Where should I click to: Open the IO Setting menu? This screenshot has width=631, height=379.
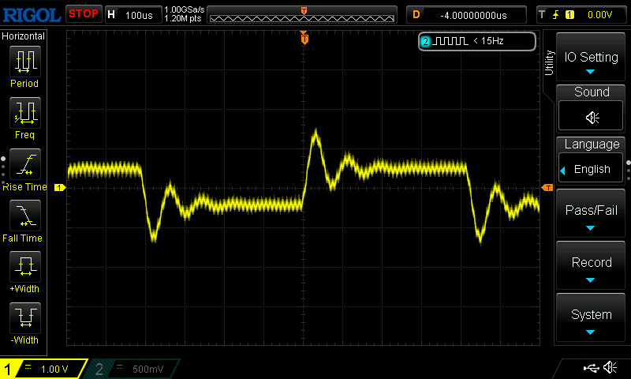click(591, 57)
